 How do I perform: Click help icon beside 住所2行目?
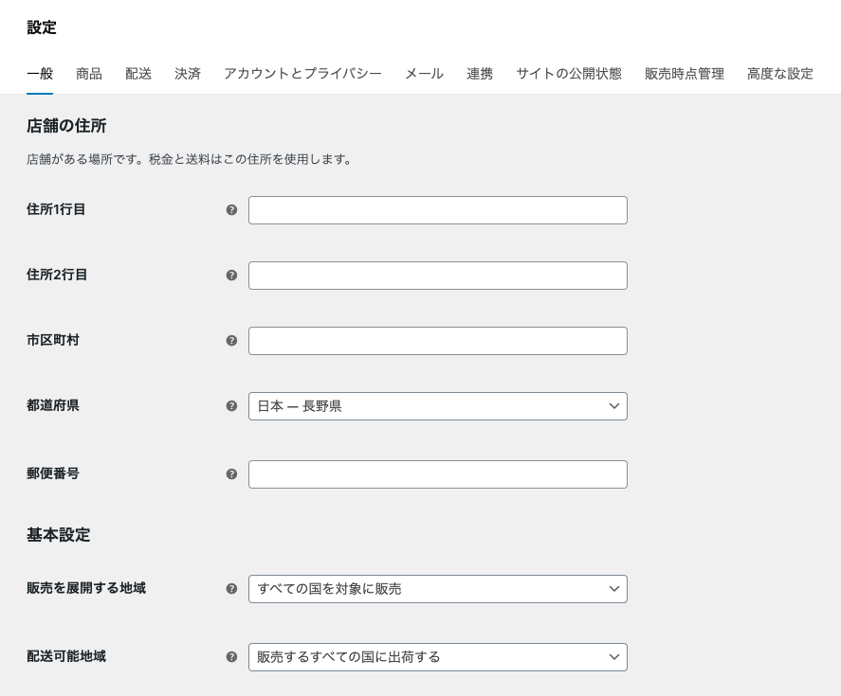[231, 276]
